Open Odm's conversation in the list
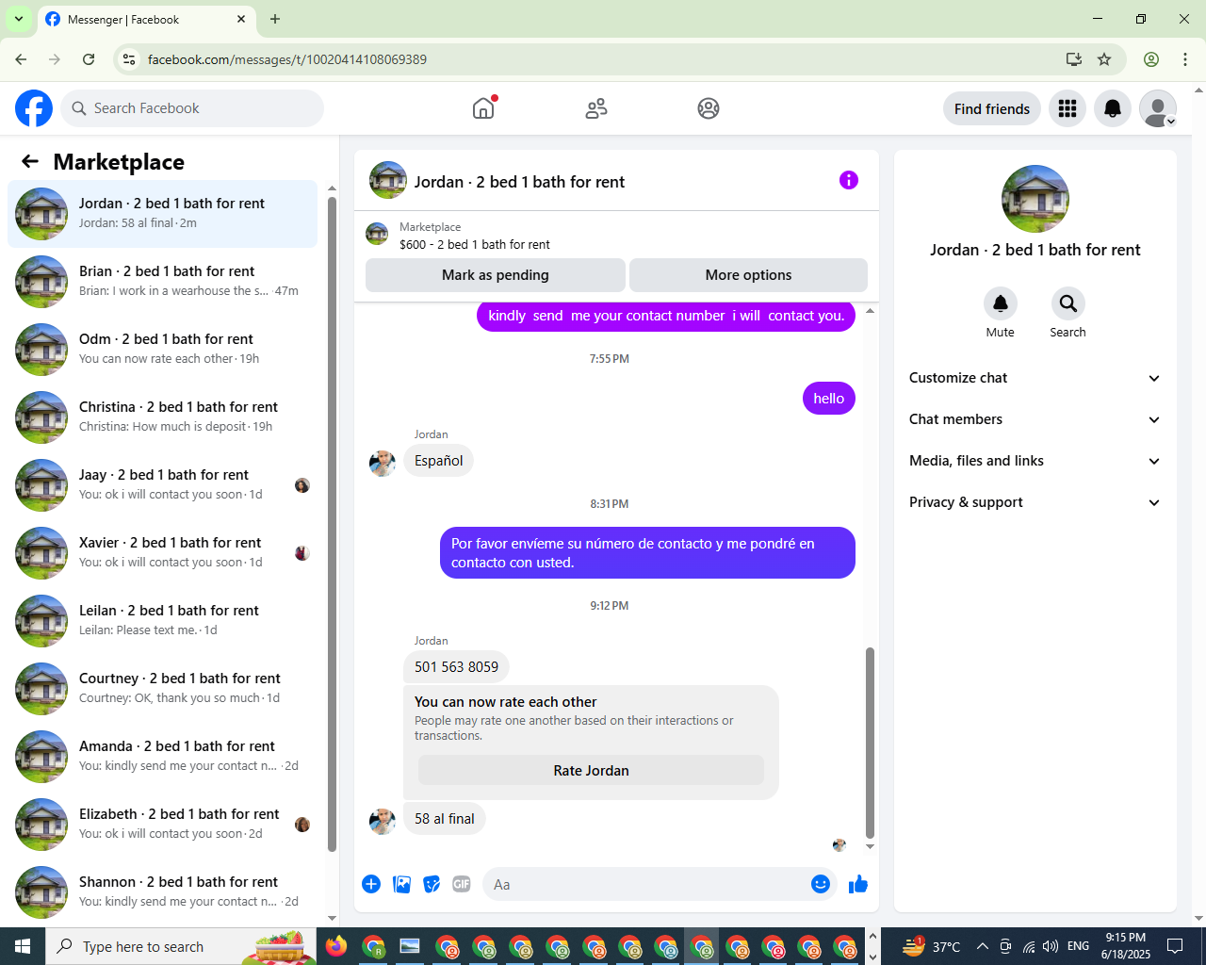This screenshot has height=965, width=1206. 163,350
